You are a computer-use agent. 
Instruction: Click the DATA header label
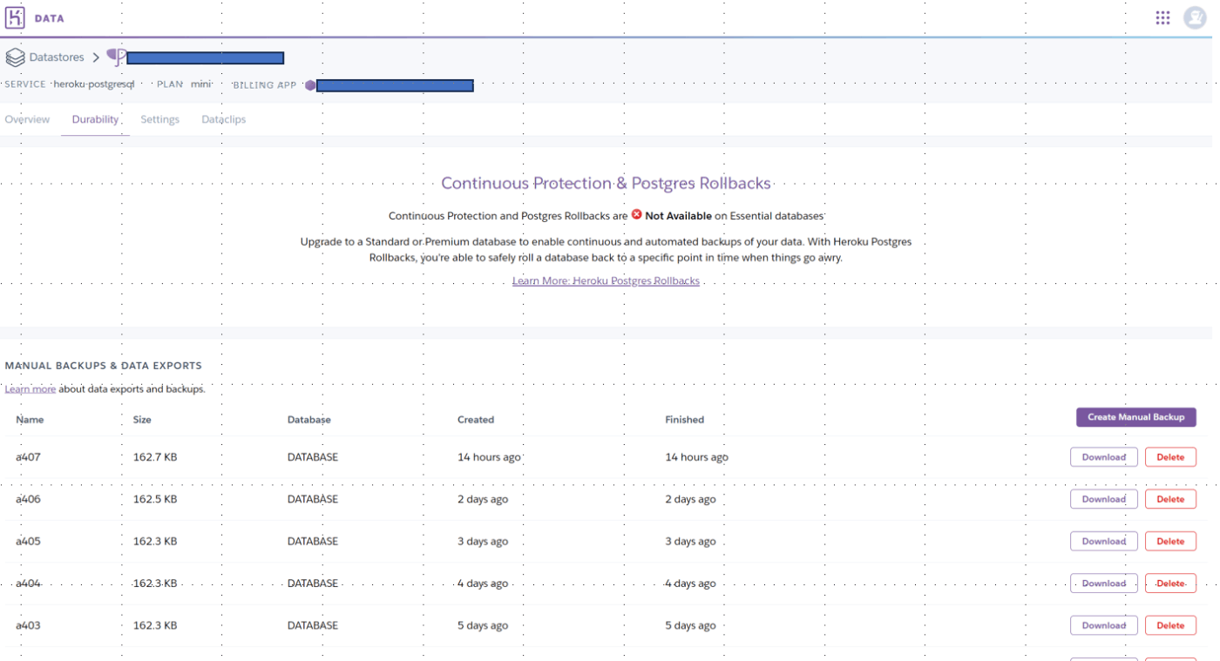pyautogui.click(x=49, y=18)
